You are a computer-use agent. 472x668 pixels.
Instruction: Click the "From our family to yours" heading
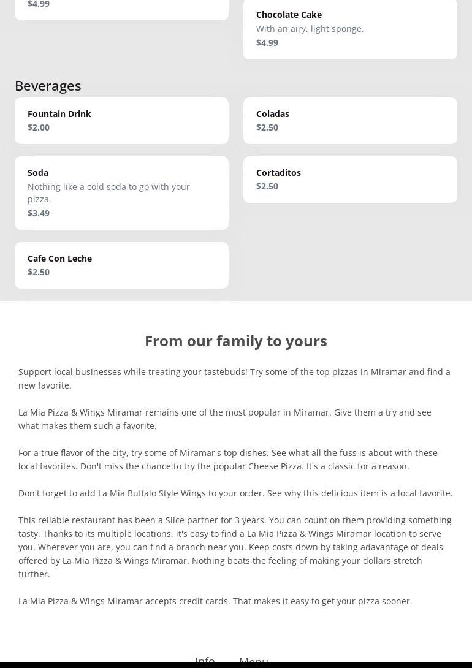(x=236, y=341)
